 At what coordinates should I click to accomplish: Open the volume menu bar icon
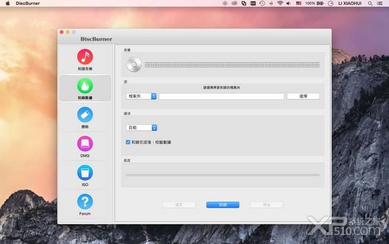289,3
